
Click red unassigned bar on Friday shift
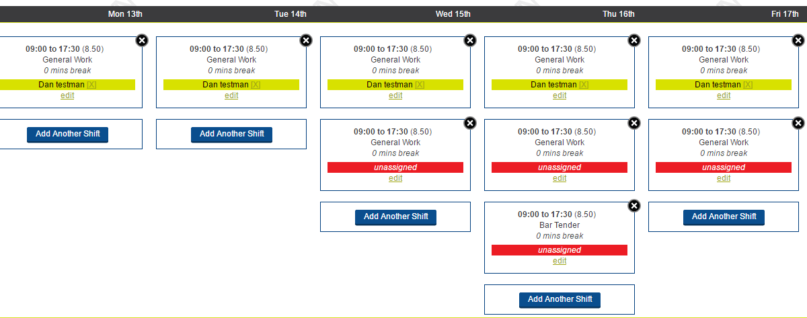(x=724, y=167)
